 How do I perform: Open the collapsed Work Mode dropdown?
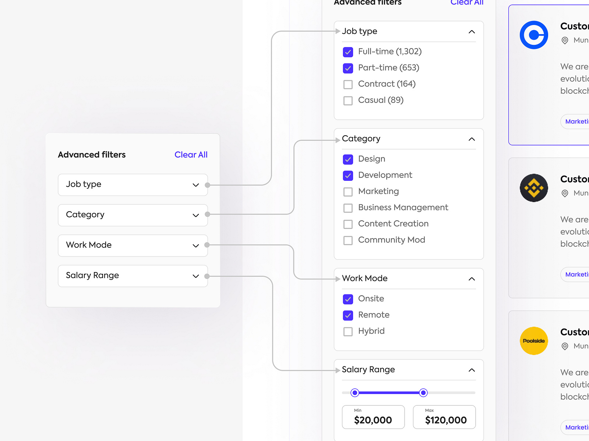point(133,245)
